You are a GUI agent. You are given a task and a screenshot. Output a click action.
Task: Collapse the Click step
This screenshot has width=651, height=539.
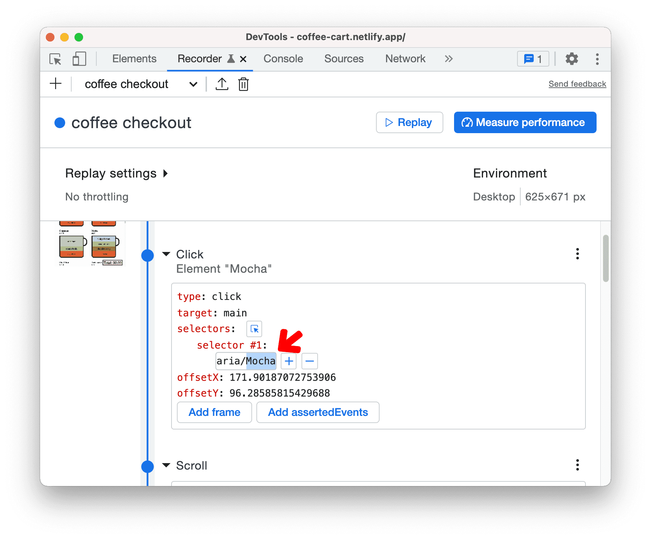[166, 254]
